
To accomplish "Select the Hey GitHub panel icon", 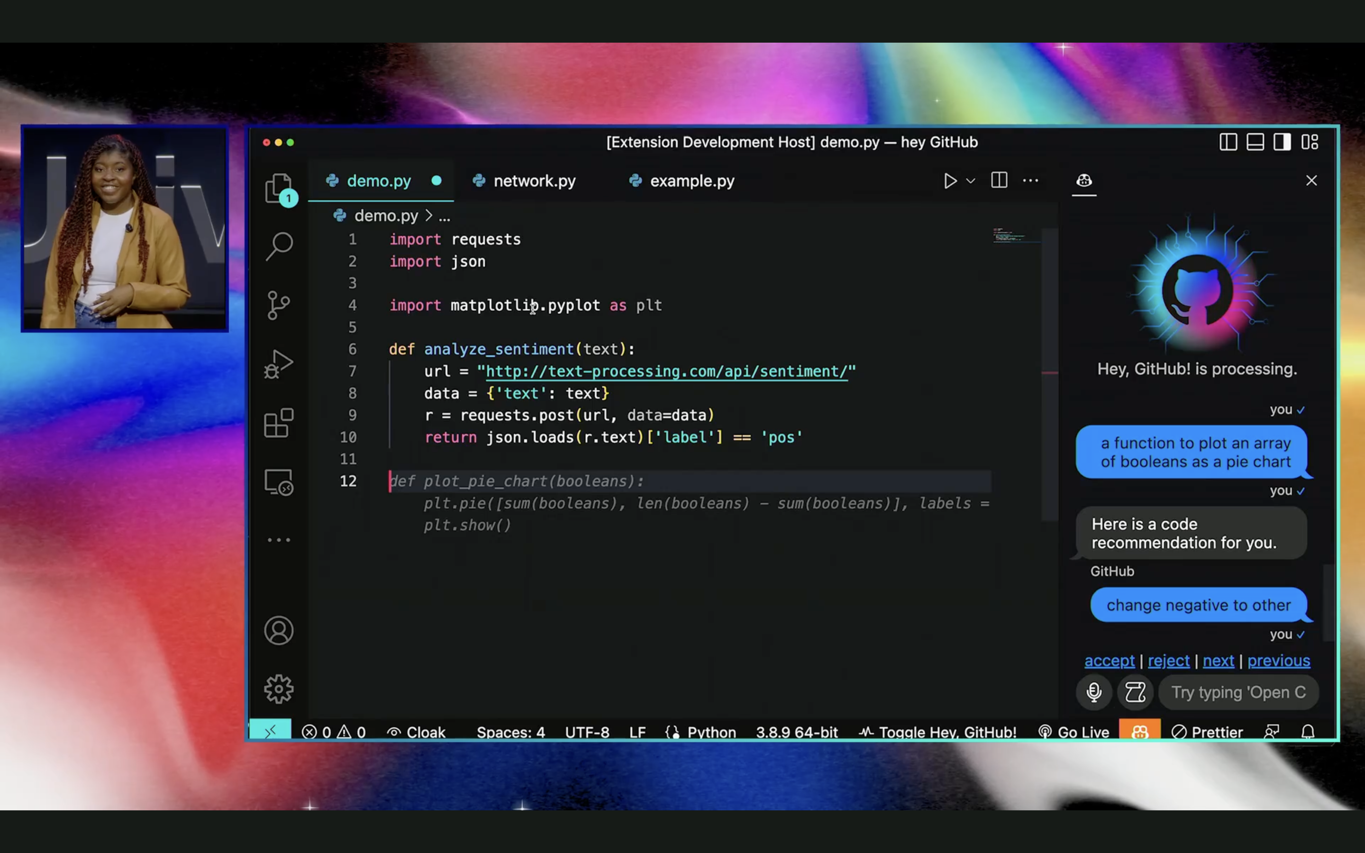I will (x=1083, y=181).
